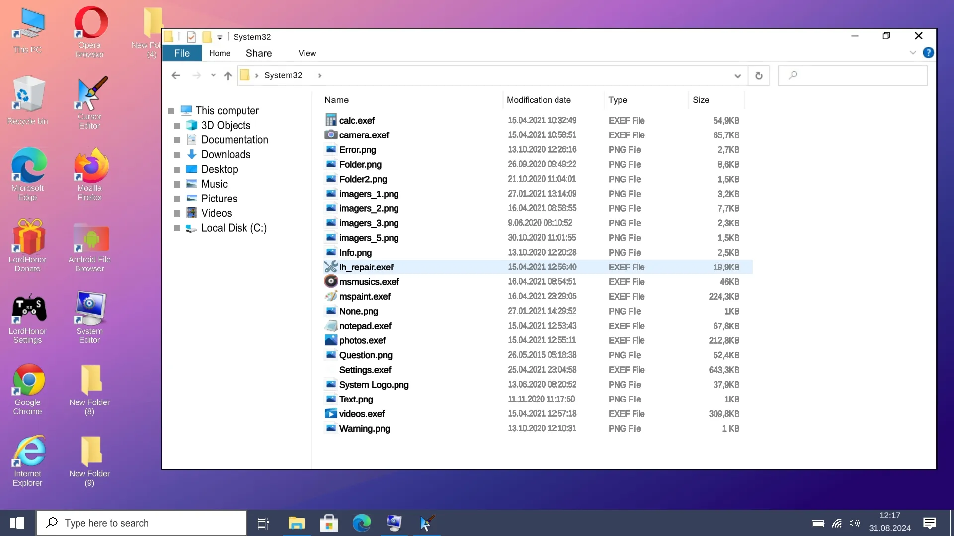Viewport: 954px width, 536px height.
Task: Open the lh_repair.exef wrench icon
Action: pos(331,267)
